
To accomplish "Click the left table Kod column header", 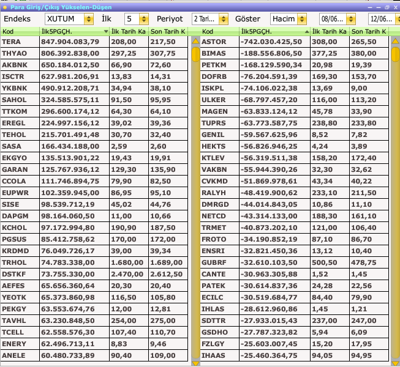I will pos(20,32).
